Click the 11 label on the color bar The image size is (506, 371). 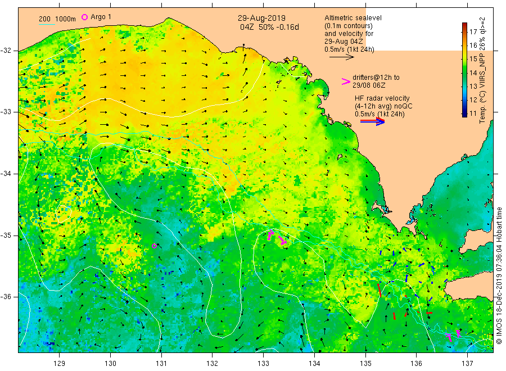coord(473,113)
